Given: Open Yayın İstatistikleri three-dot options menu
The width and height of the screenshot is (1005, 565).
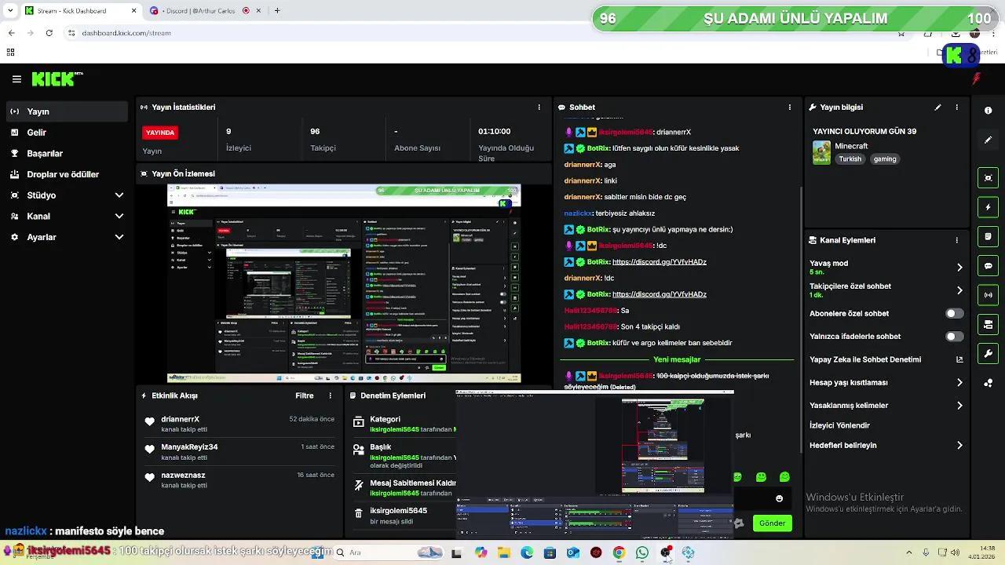Looking at the screenshot, I should click(x=539, y=108).
